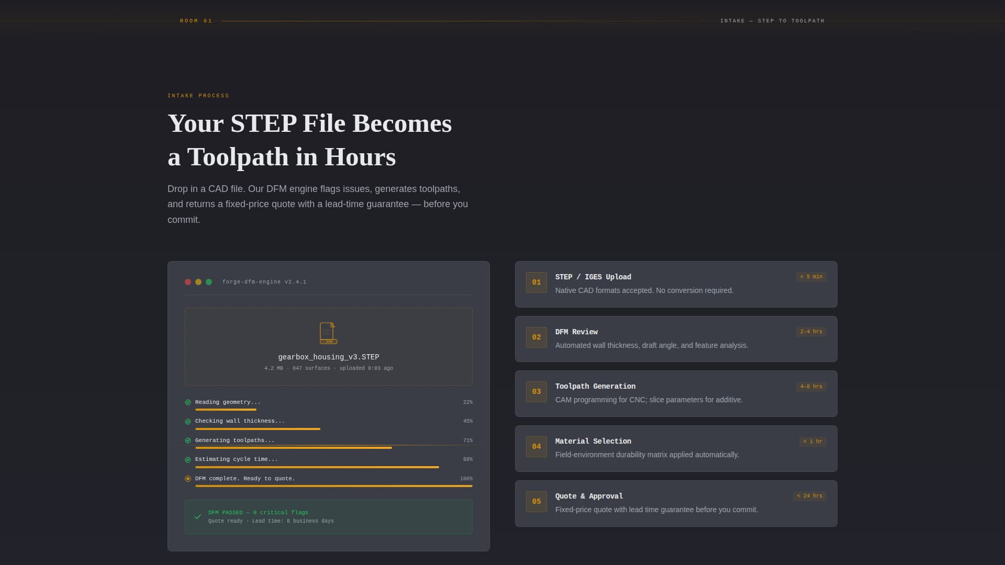This screenshot has height=565, width=1005.
Task: Click the radio-style icon beside DFM complete
Action: [187, 478]
